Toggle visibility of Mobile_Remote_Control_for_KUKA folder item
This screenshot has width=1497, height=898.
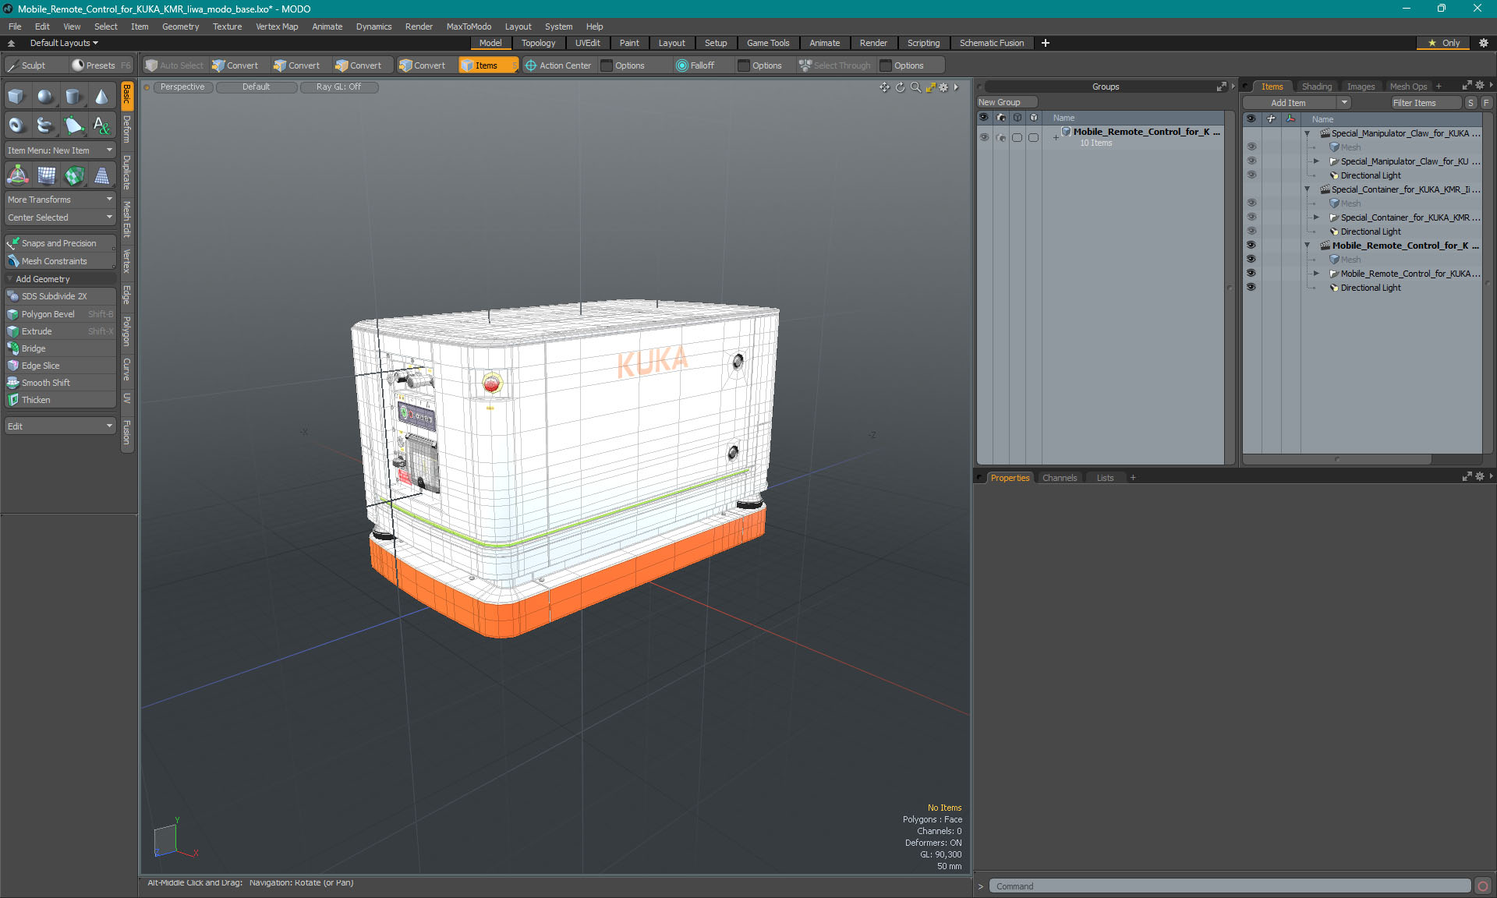click(1251, 274)
